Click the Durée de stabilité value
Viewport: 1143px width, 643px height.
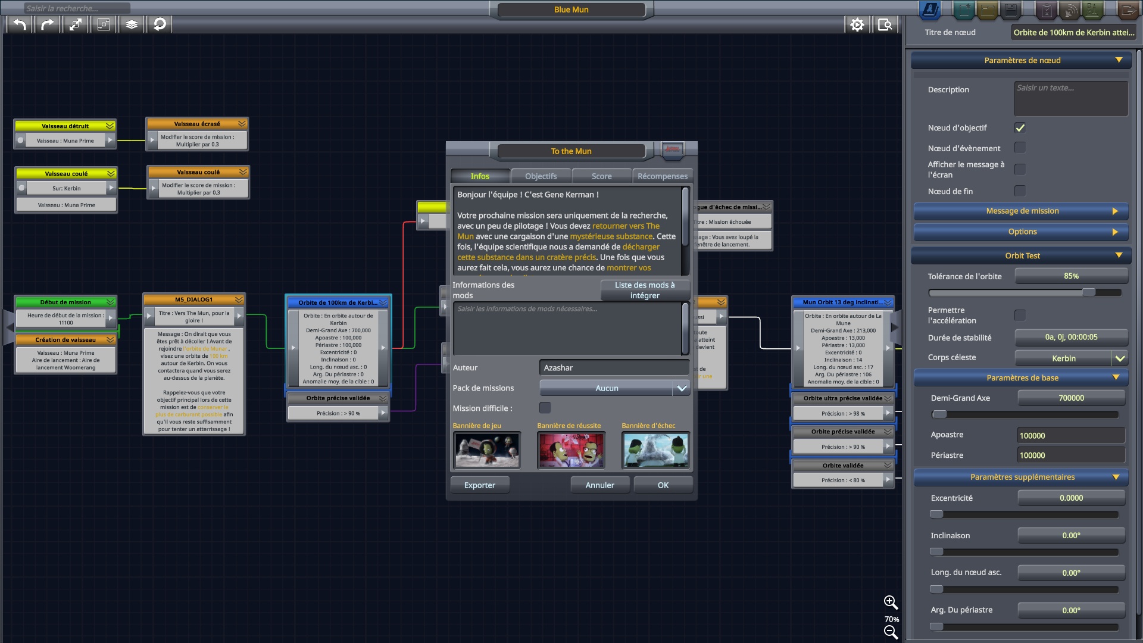[1071, 338]
